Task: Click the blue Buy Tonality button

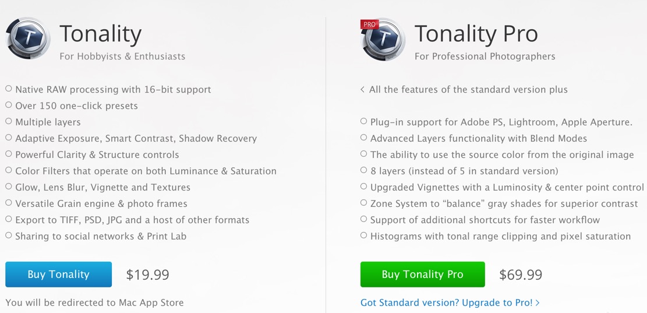Action: [59, 274]
